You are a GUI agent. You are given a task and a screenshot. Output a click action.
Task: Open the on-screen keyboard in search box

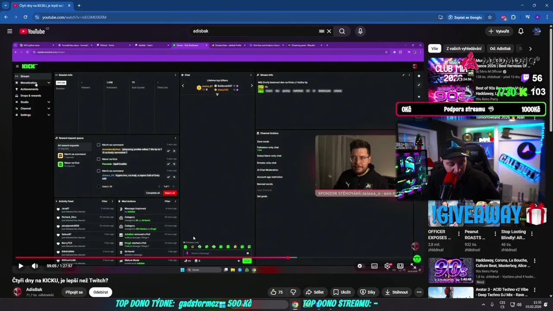click(321, 31)
